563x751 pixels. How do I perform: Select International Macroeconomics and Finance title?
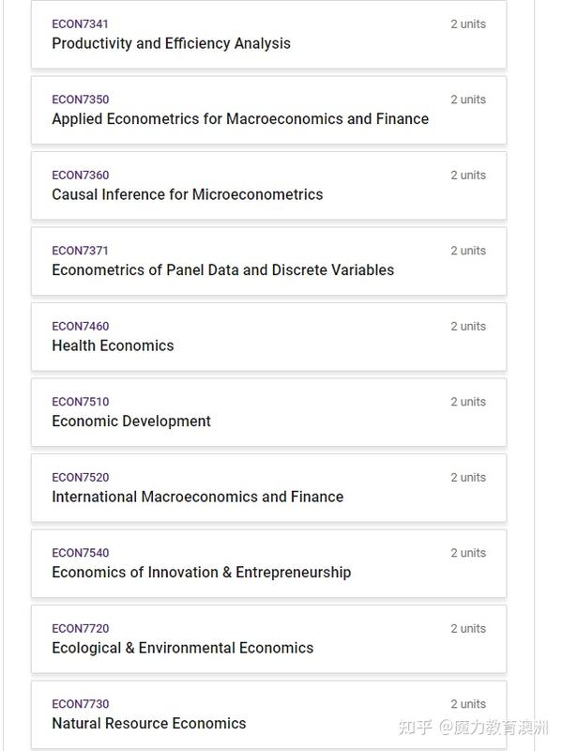click(x=198, y=497)
